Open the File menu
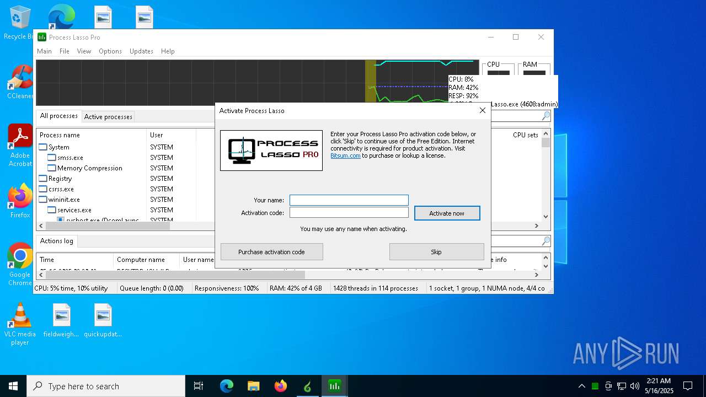 65,51
